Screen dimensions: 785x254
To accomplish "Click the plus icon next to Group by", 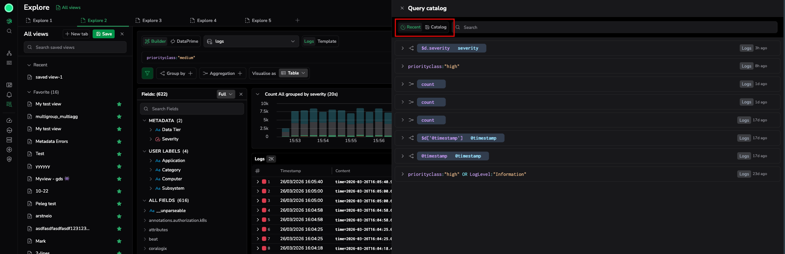I will coord(191,73).
